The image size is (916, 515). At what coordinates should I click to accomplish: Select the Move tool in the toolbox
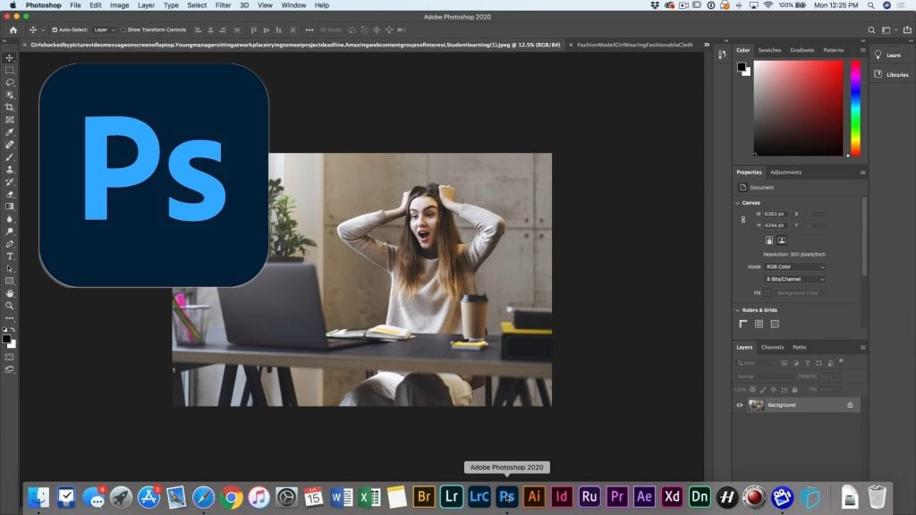pos(9,58)
